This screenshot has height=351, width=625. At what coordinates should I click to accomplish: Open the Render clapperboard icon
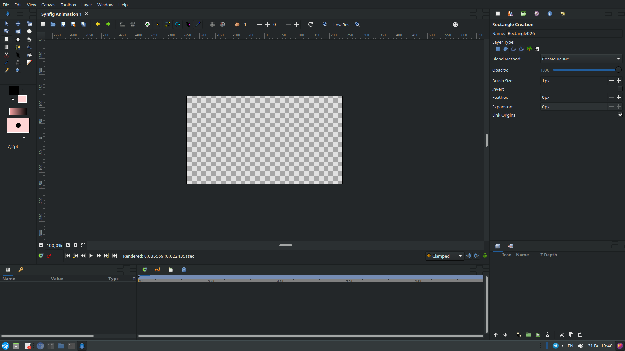click(x=123, y=24)
